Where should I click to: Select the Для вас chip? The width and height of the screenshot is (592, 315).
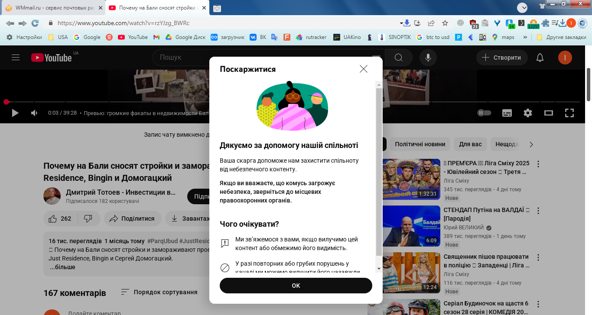pyautogui.click(x=471, y=144)
